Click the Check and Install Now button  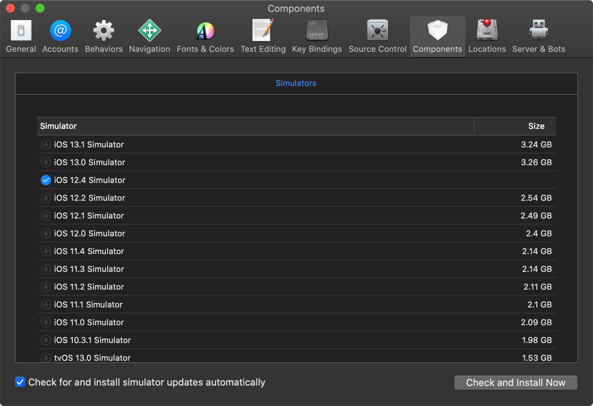(515, 382)
